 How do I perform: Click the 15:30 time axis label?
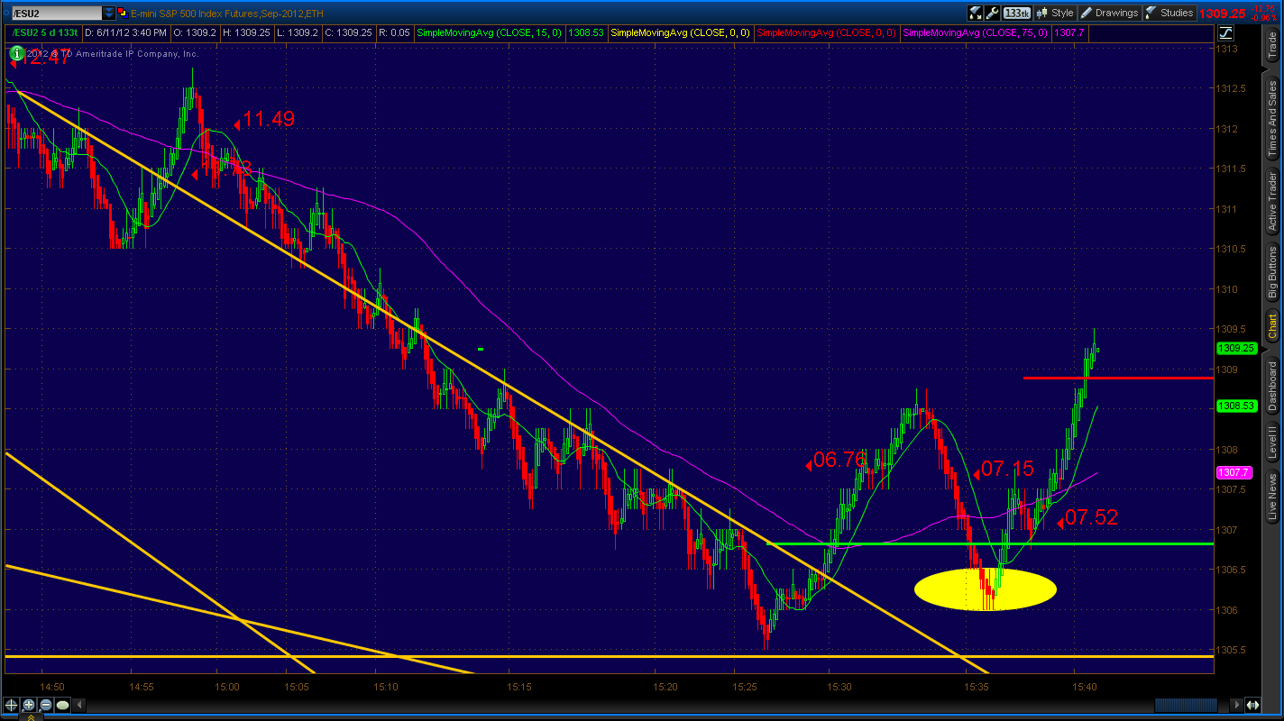839,687
